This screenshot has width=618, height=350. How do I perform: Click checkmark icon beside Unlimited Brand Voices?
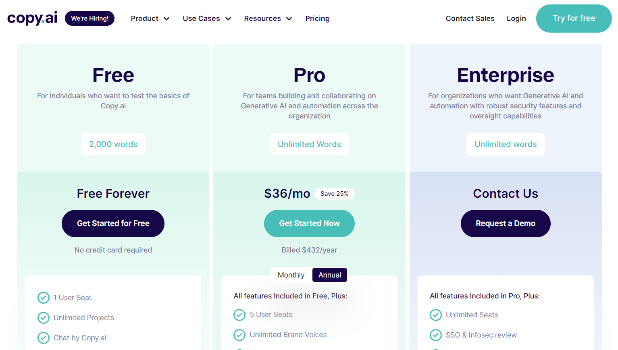point(239,335)
